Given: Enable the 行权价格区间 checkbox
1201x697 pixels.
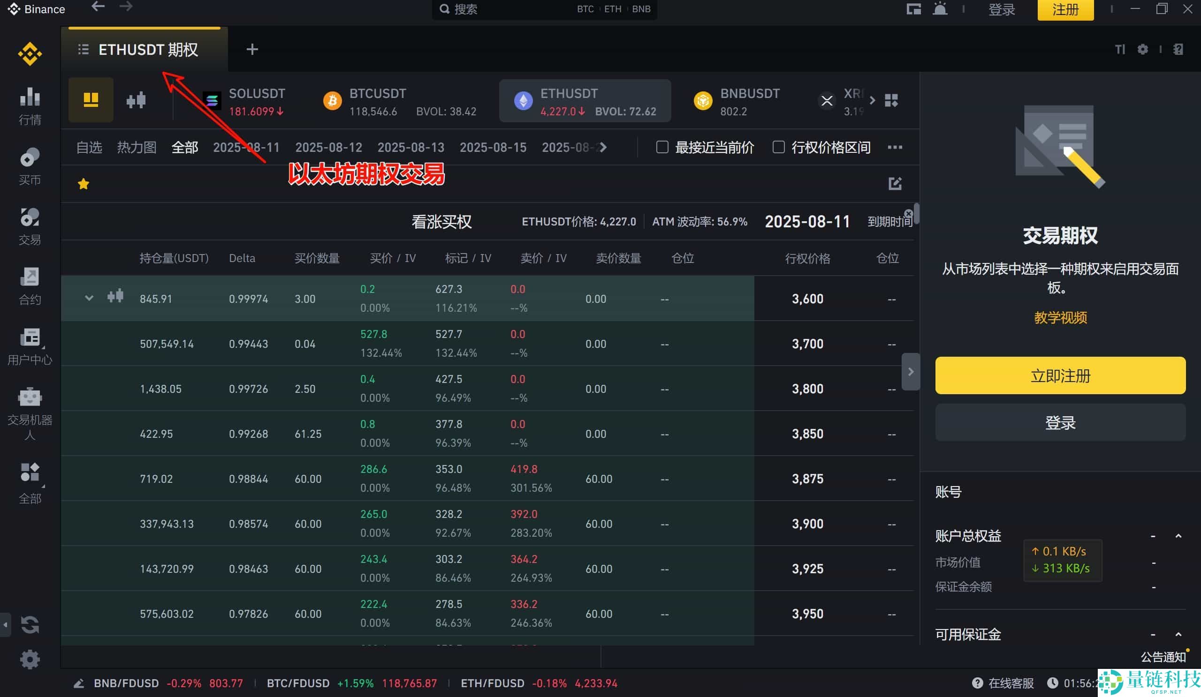Looking at the screenshot, I should pyautogui.click(x=778, y=148).
